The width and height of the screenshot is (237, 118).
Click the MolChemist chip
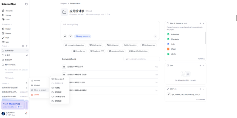(x=113, y=45)
